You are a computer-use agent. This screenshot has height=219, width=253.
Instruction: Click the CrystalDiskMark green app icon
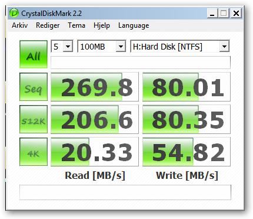click(x=14, y=13)
